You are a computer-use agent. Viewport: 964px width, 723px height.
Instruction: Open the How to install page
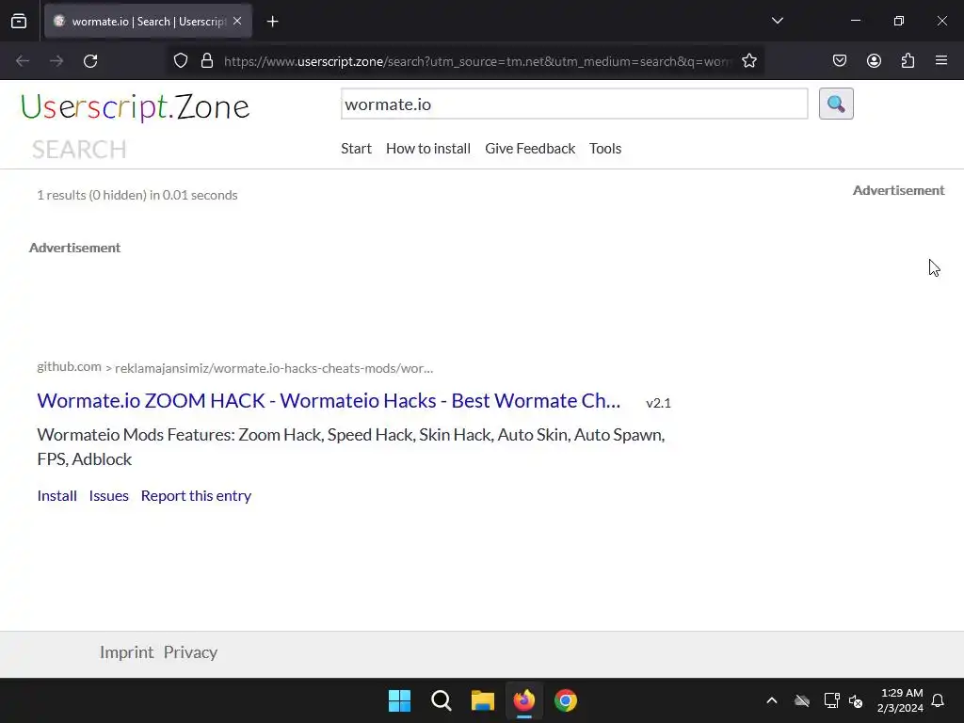(428, 149)
